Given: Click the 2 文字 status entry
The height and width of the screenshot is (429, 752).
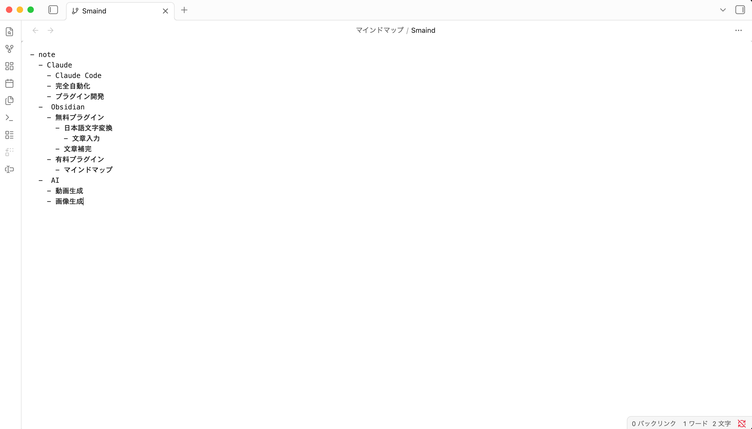Looking at the screenshot, I should click(721, 423).
